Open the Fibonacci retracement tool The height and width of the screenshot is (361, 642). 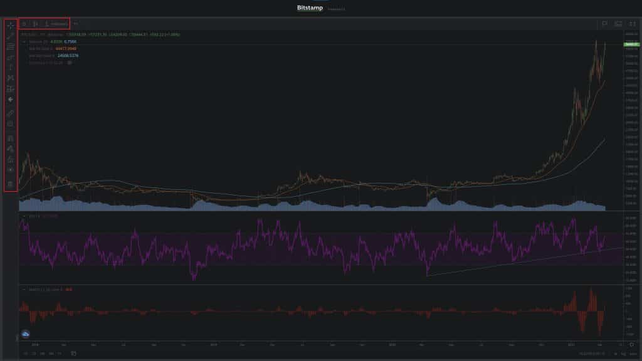tap(10, 47)
